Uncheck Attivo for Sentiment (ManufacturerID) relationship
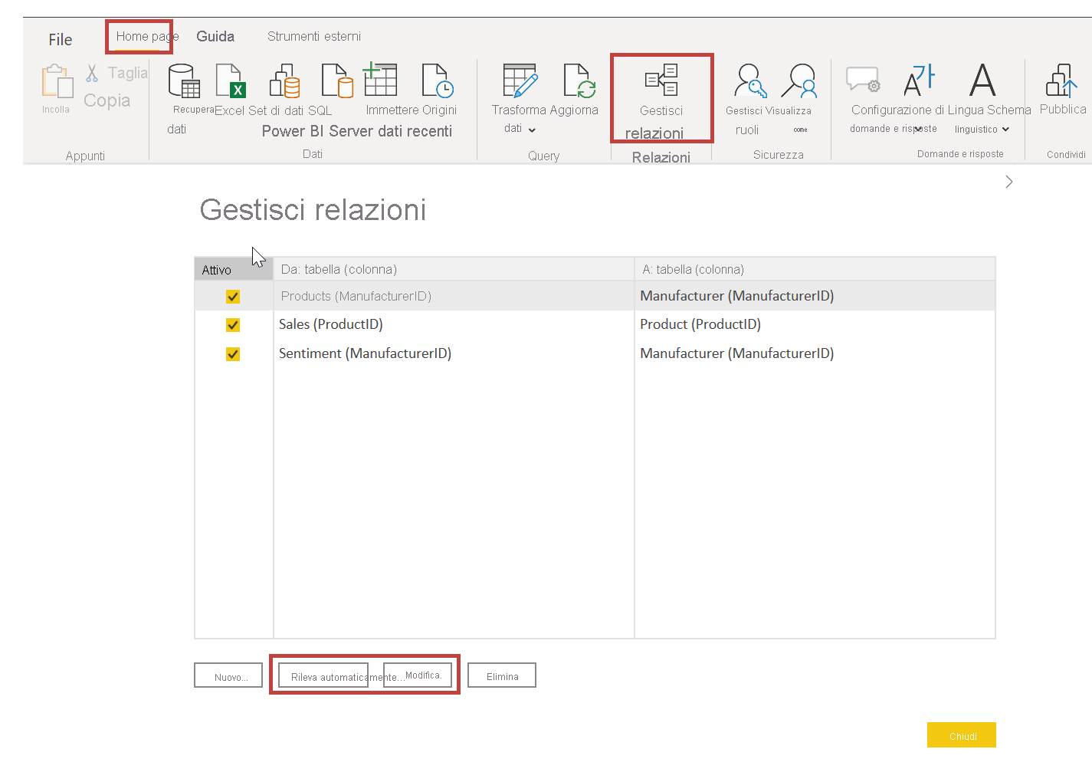1092x759 pixels. click(233, 354)
